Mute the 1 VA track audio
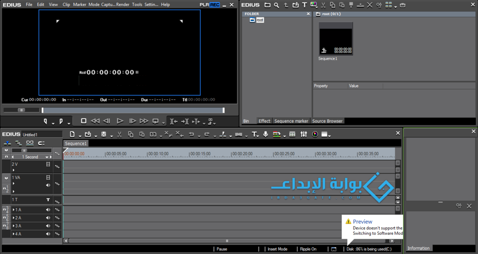The image size is (478, 254). pos(48,185)
